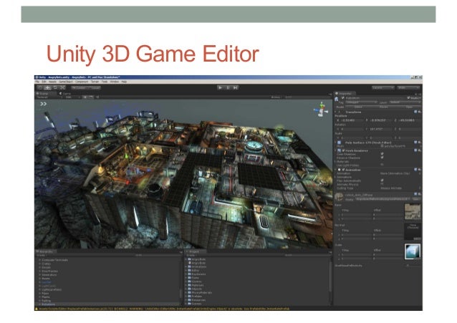457x323 pixels.
Task: Open the Component menu
Action: point(82,82)
